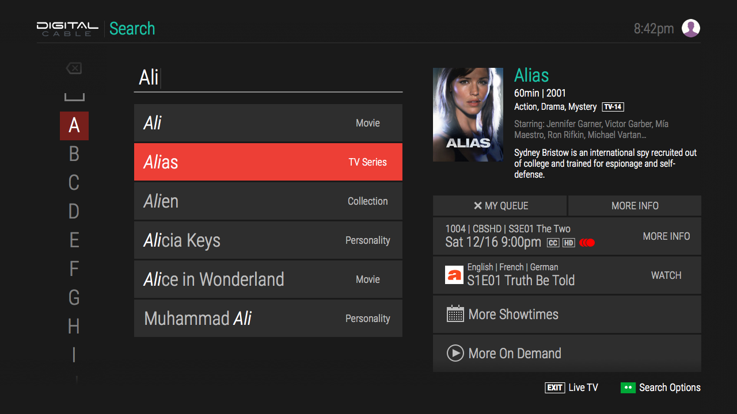
Task: Click the Digital Cable logo
Action: [67, 29]
